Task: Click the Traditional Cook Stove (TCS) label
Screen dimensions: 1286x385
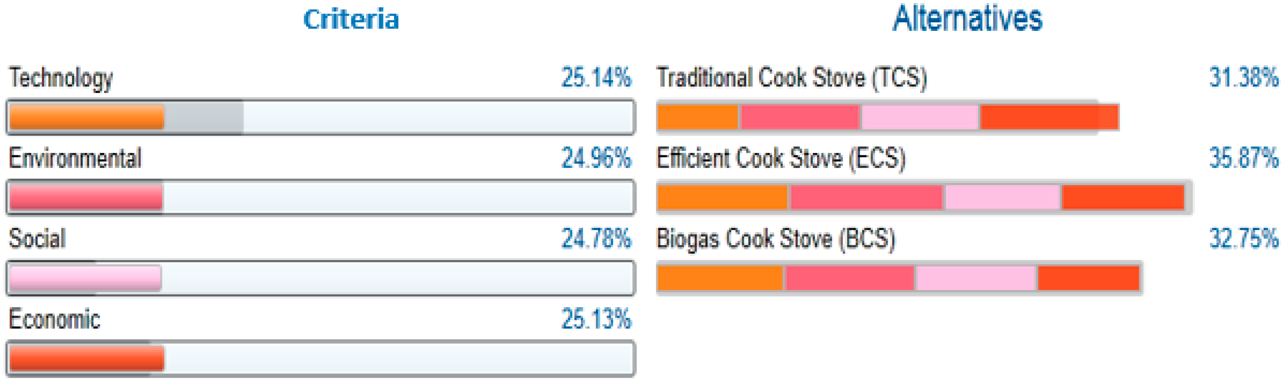Action: click(x=791, y=78)
